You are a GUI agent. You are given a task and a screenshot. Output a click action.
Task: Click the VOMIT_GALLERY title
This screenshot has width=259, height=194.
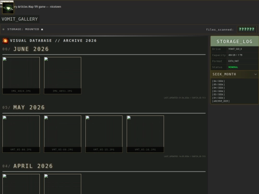20,19
